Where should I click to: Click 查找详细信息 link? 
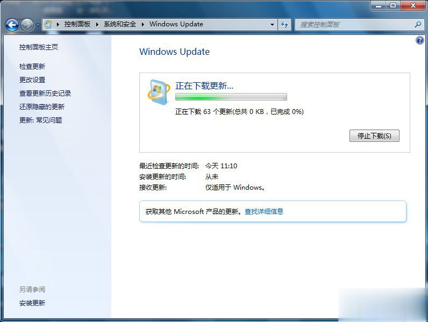264,211
